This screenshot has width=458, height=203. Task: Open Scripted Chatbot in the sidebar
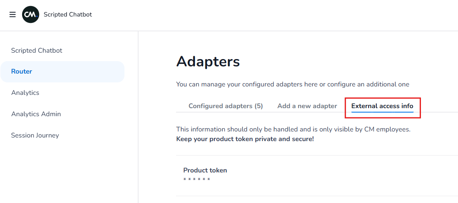click(x=37, y=51)
